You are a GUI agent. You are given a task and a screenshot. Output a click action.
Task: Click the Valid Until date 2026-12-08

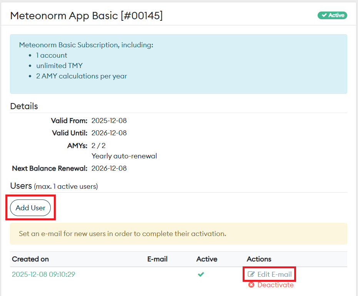click(109, 133)
